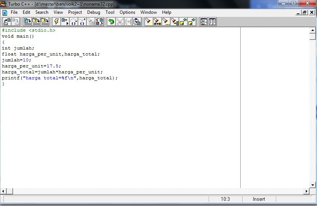Click the icon with two documents and arrows
This screenshot has width=317, height=206.
(x=99, y=22)
